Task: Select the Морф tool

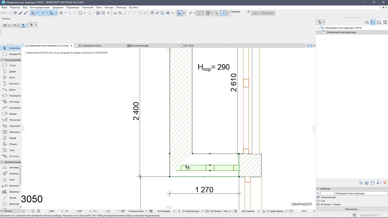Action: click(11, 138)
